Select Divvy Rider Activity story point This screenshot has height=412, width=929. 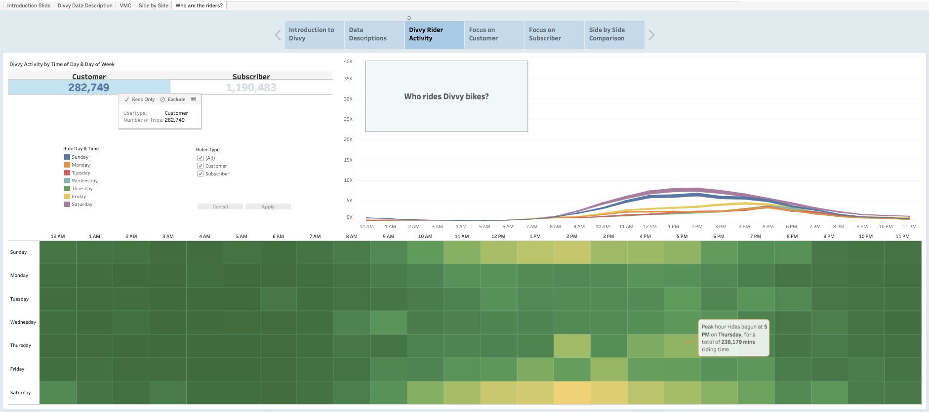435,34
